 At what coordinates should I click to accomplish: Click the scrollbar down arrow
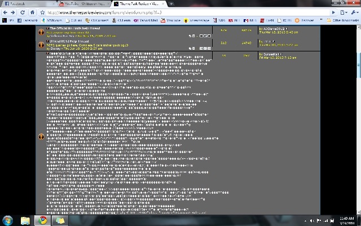click(x=359, y=212)
